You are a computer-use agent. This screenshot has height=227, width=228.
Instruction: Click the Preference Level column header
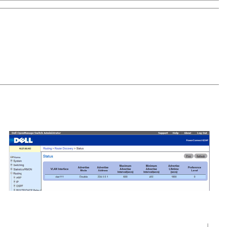tap(194, 169)
